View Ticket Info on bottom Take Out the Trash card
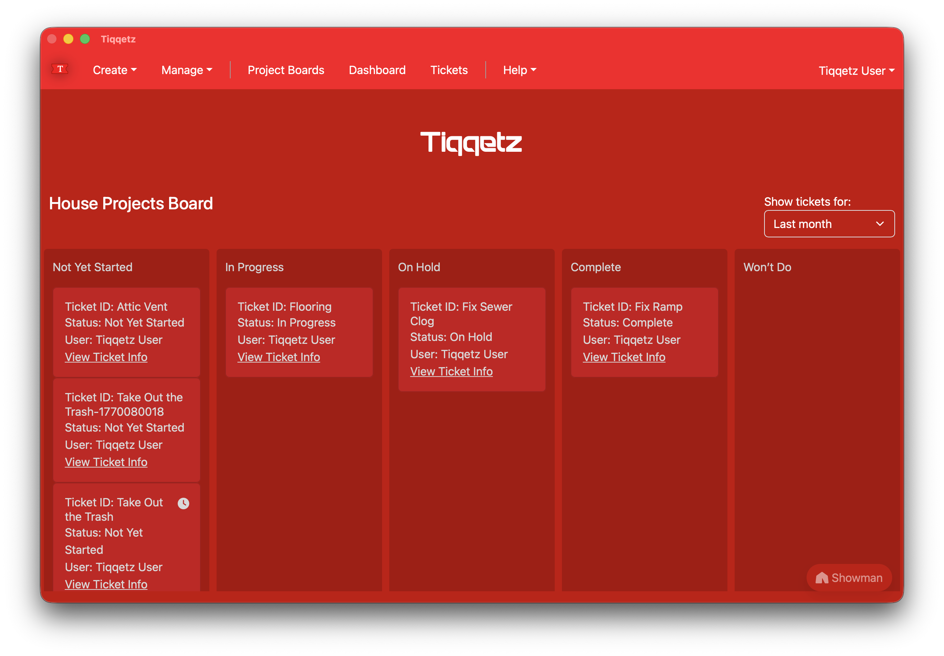The image size is (944, 656). (106, 584)
